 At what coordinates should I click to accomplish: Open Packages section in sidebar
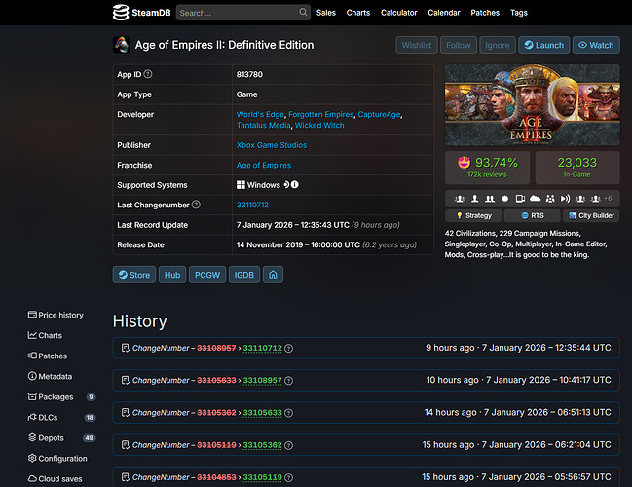[56, 397]
